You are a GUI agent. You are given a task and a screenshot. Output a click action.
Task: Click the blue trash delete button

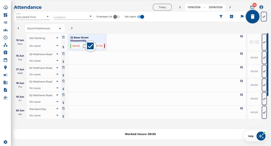point(252,17)
